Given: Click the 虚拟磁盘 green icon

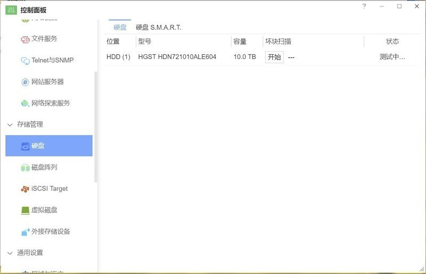Looking at the screenshot, I should pyautogui.click(x=25, y=211).
